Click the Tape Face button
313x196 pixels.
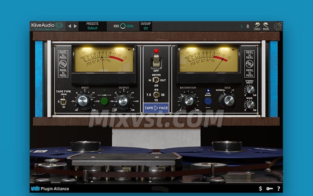click(x=156, y=108)
